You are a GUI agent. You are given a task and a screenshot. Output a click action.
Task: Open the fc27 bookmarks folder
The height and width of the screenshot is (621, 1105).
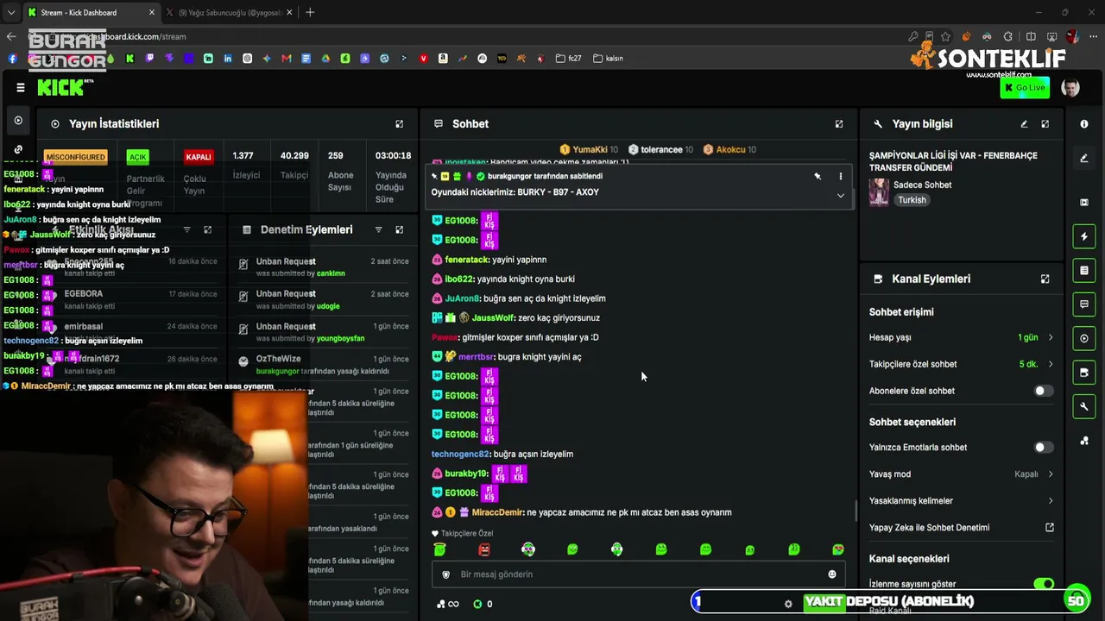tap(569, 59)
